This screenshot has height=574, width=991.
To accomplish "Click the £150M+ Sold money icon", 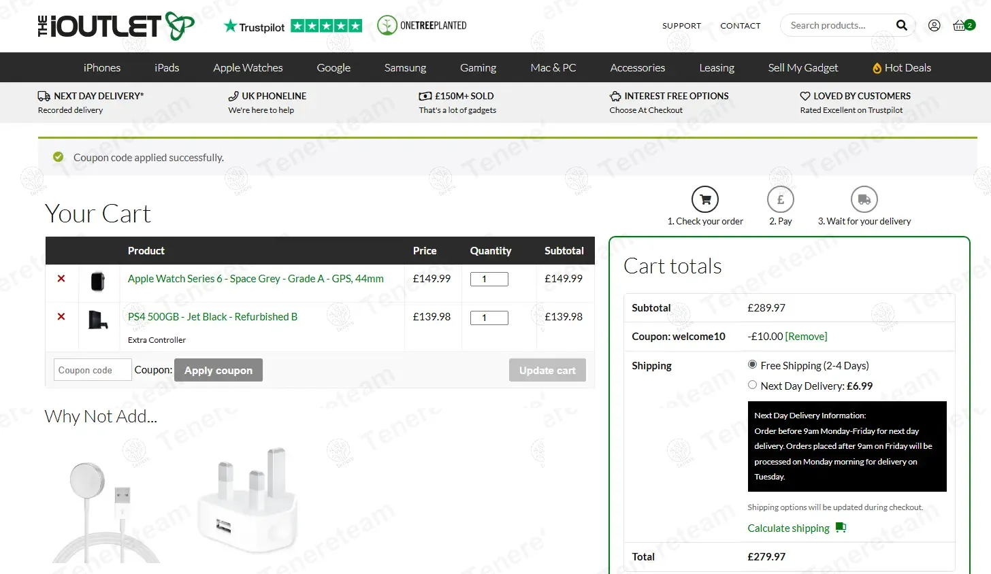I will point(425,96).
